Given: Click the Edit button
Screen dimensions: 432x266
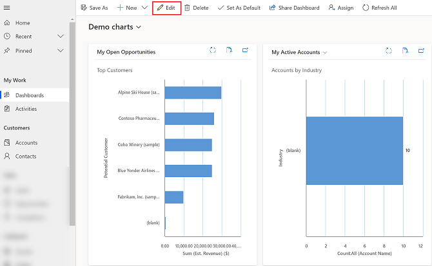Looking at the screenshot, I should point(166,8).
